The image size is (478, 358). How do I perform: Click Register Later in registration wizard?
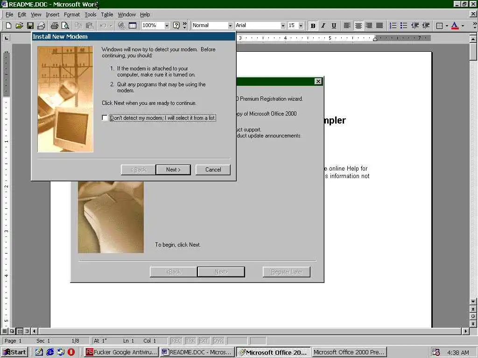click(286, 272)
